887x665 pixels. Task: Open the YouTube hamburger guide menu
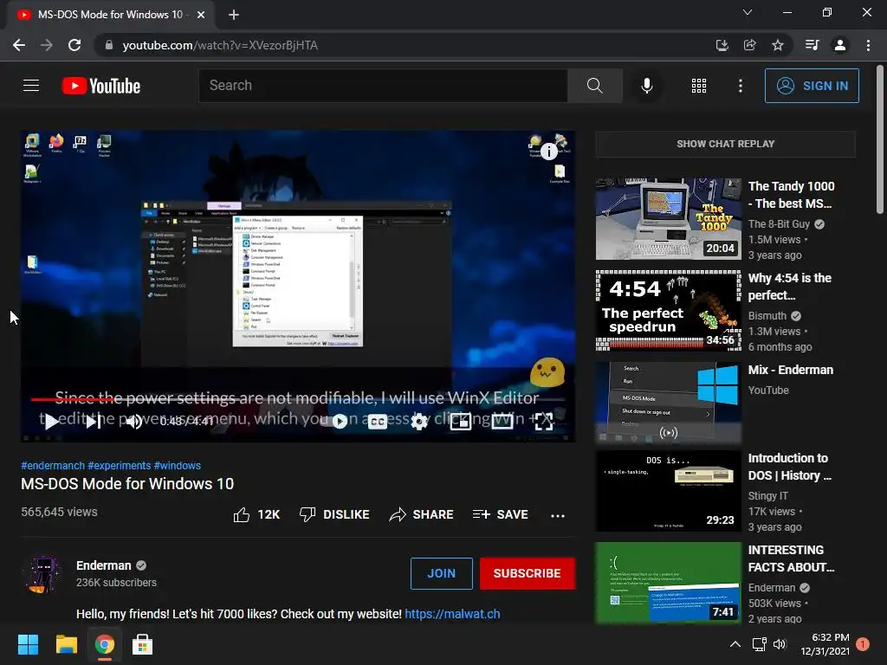tap(31, 86)
